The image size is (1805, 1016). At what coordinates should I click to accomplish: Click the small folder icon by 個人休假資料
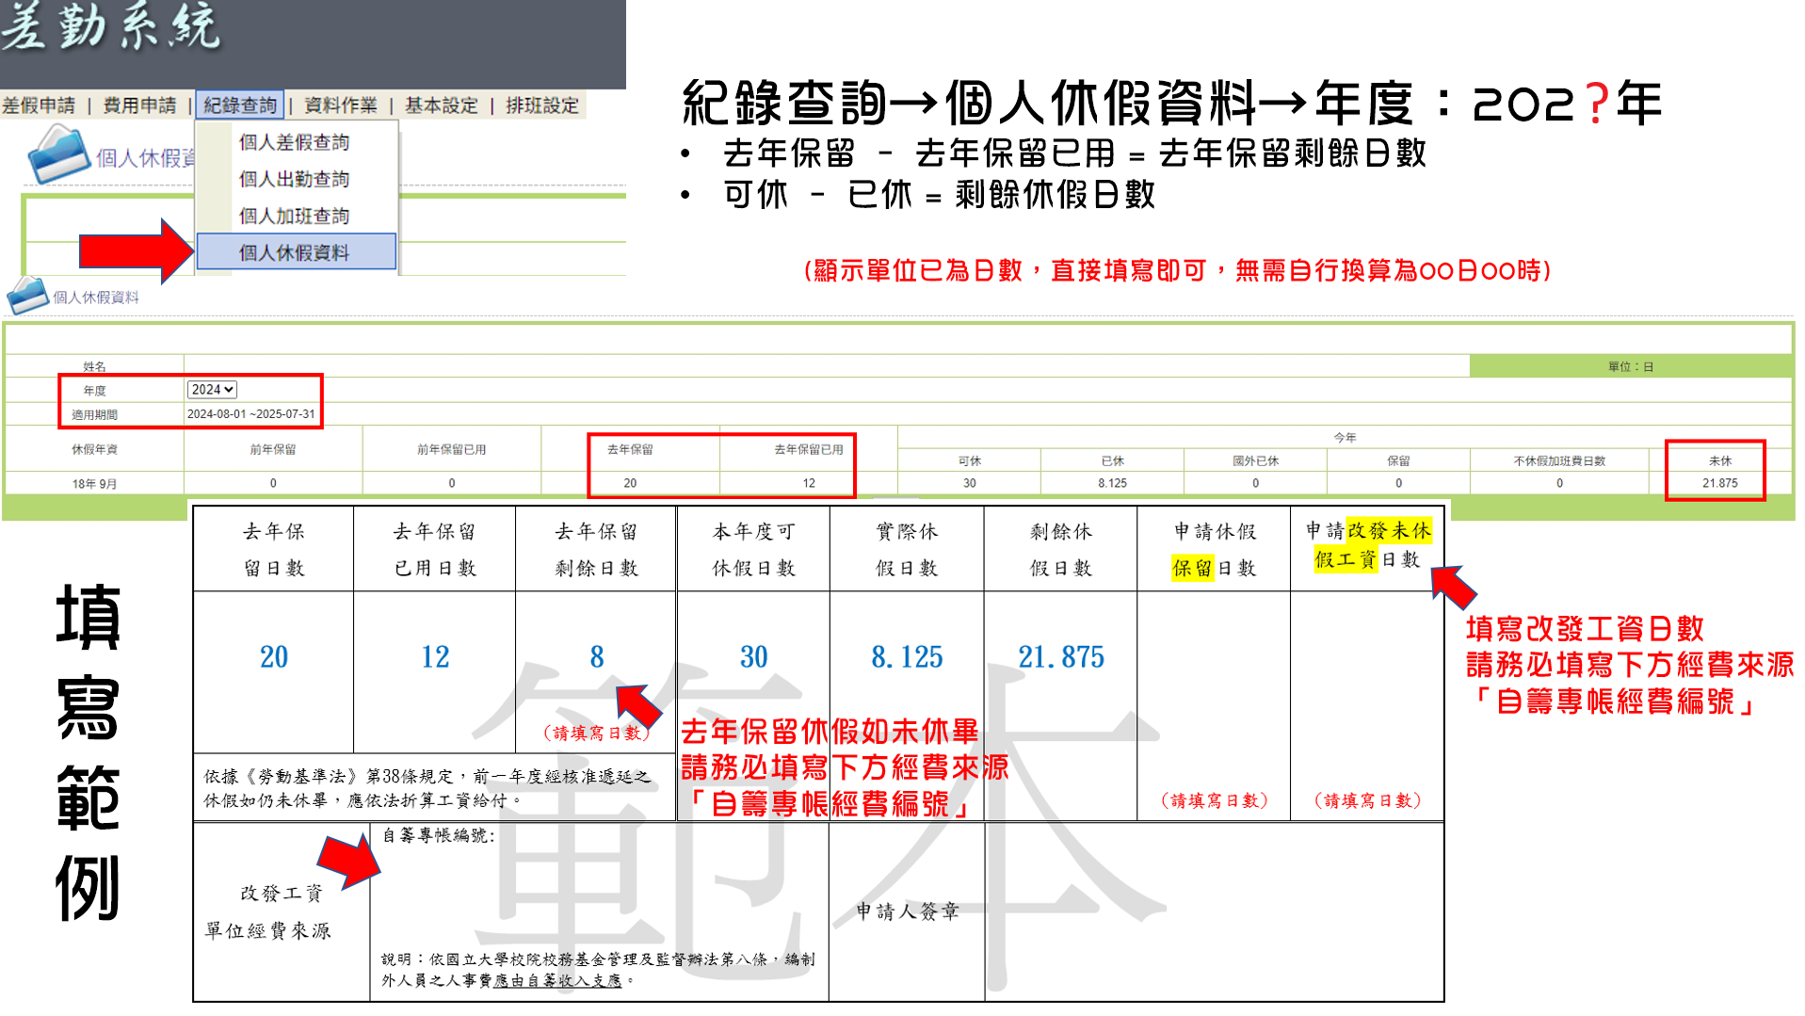pyautogui.click(x=27, y=296)
